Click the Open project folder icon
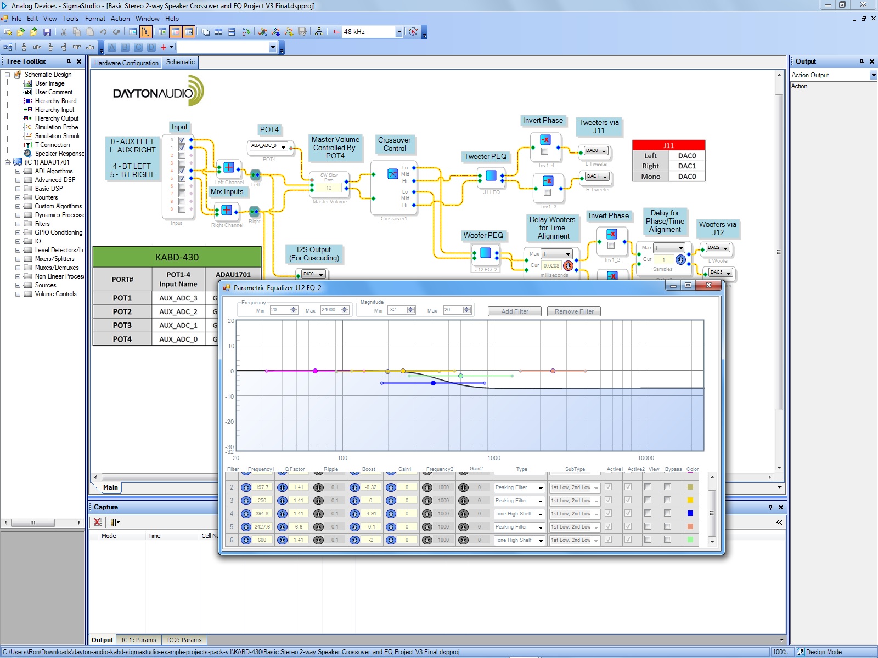Viewport: 878px width, 658px height. (21, 32)
